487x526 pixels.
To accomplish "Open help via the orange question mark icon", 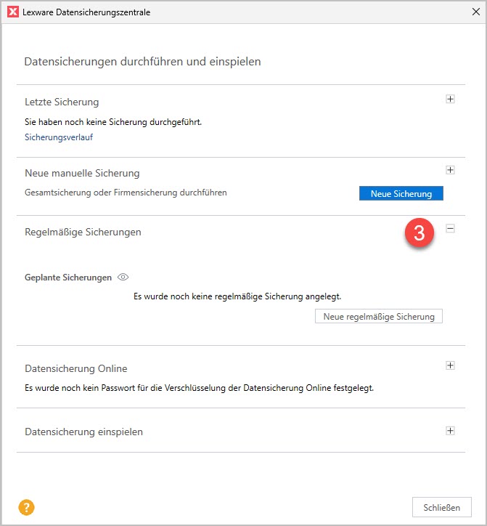I will [x=28, y=508].
